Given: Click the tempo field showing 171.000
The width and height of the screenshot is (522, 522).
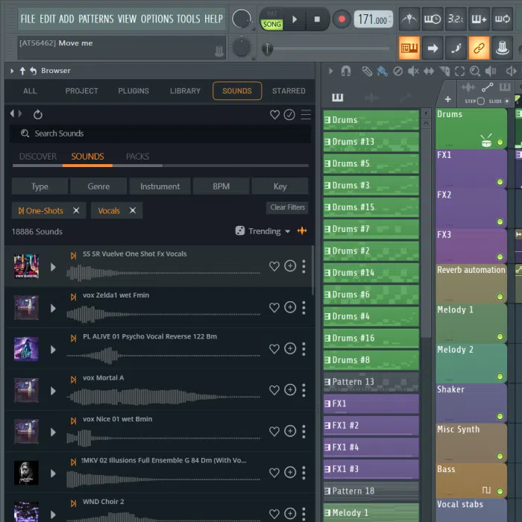Looking at the screenshot, I should point(373,19).
